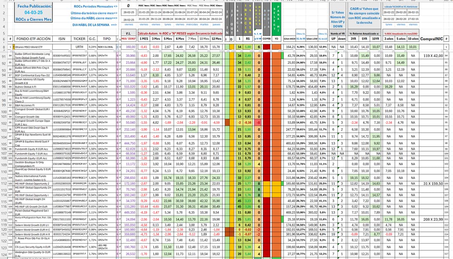Select the '12 Mes' header cell

pos(217,39)
